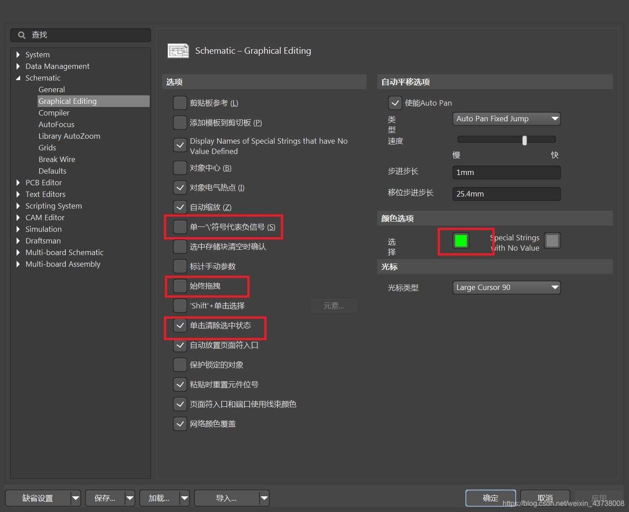
Task: Click 取消 to cancel
Action: pos(545,498)
